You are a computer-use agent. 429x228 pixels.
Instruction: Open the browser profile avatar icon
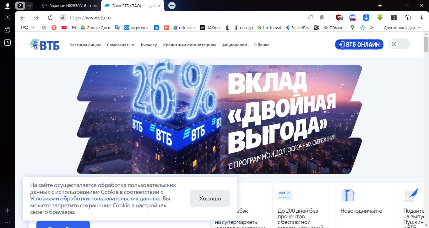(7, 6)
